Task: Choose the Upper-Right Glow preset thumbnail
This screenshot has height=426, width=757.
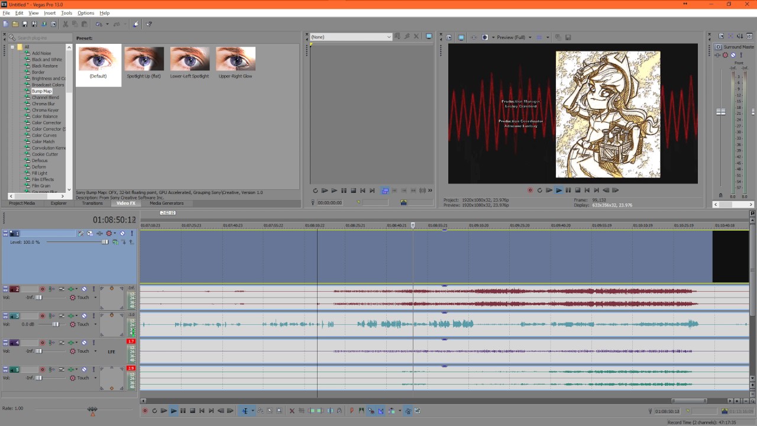Action: (x=235, y=59)
